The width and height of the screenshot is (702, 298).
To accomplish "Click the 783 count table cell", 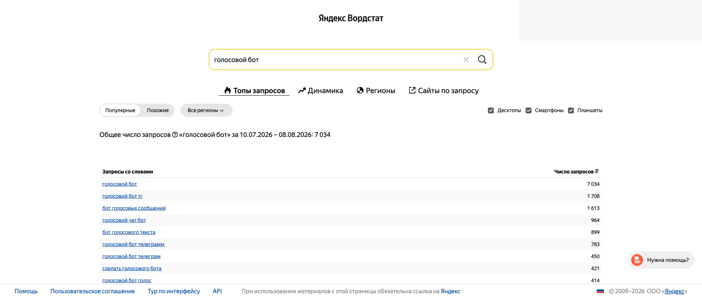I will tap(595, 244).
